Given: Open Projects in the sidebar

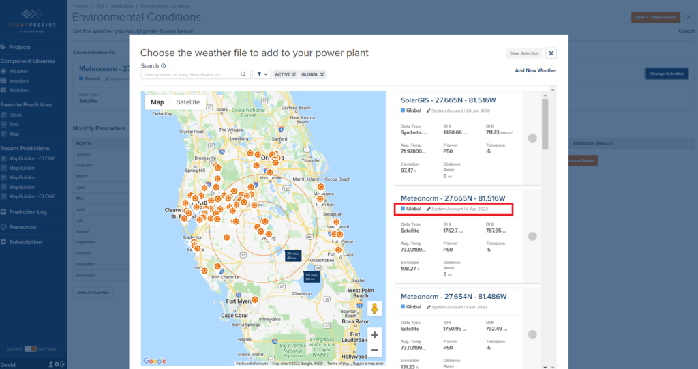Looking at the screenshot, I should [20, 47].
